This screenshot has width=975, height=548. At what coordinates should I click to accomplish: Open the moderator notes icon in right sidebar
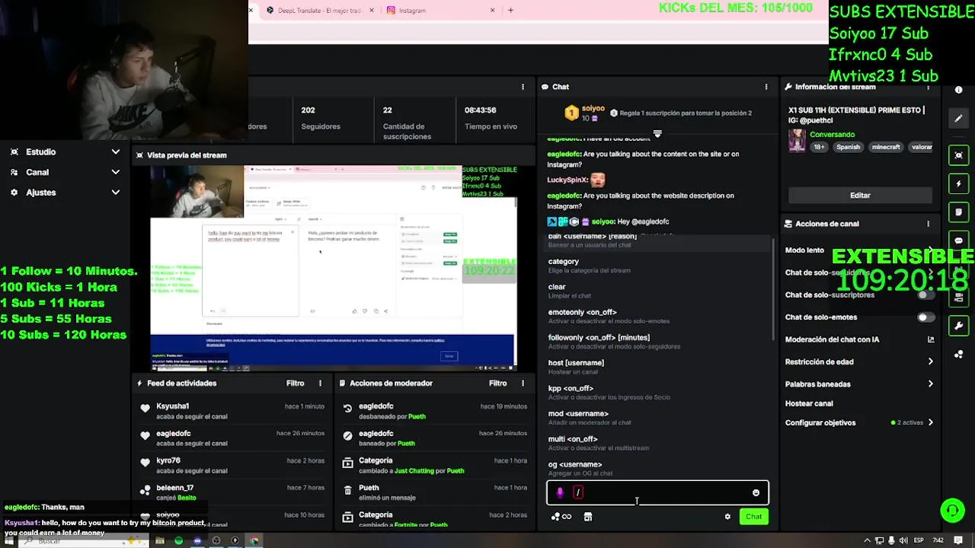958,212
